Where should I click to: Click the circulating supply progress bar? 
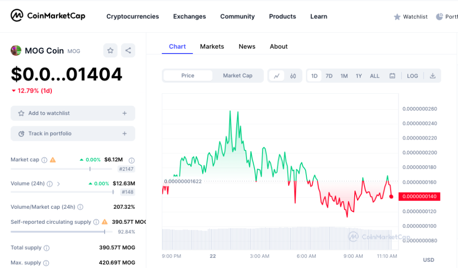[62, 231]
